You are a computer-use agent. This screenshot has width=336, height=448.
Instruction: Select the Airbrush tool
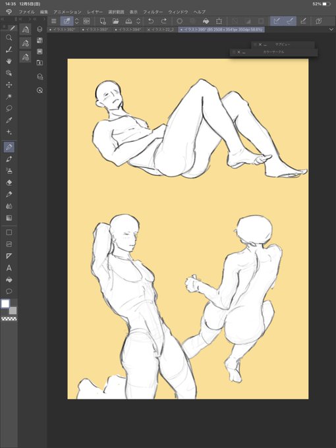[9, 171]
